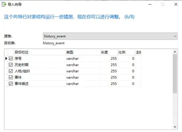Click the 长度 column header

(109, 52)
